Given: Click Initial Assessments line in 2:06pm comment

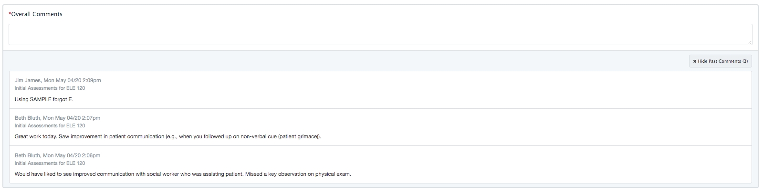Looking at the screenshot, I should click(x=50, y=163).
